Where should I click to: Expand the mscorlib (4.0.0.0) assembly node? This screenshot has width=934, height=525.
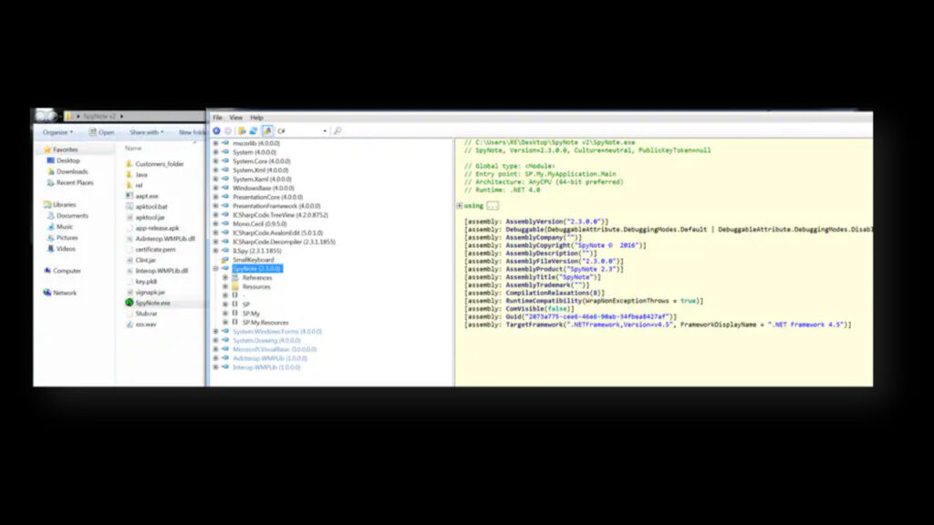coord(215,143)
